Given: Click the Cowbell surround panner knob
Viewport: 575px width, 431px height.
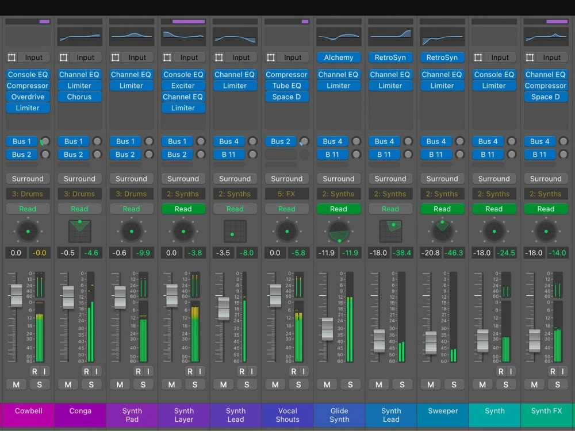Looking at the screenshot, I should pyautogui.click(x=28, y=231).
